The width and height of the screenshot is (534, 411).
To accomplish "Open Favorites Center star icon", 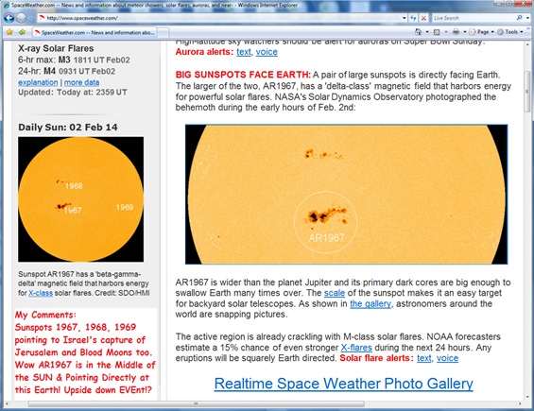I will tap(9, 32).
